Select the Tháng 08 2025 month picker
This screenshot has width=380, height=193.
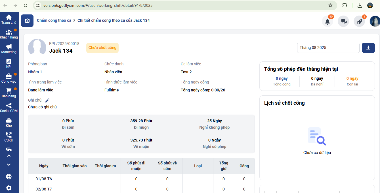[328, 48]
